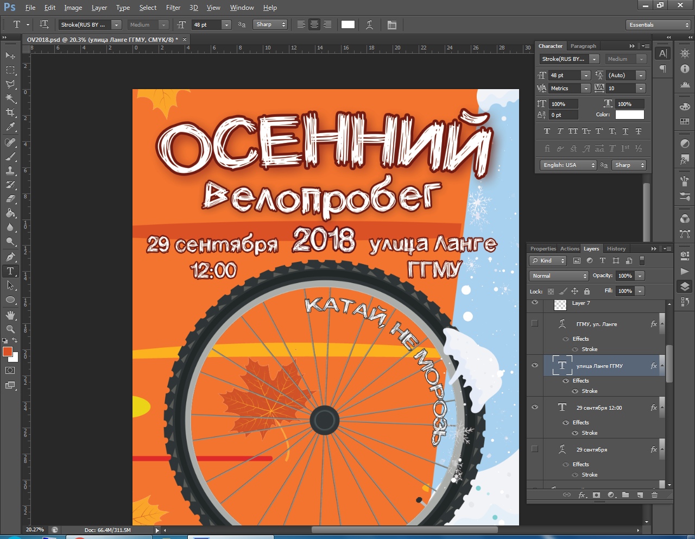Click the Quick Mask mode icon
Screen dimensions: 695x539
(10, 370)
